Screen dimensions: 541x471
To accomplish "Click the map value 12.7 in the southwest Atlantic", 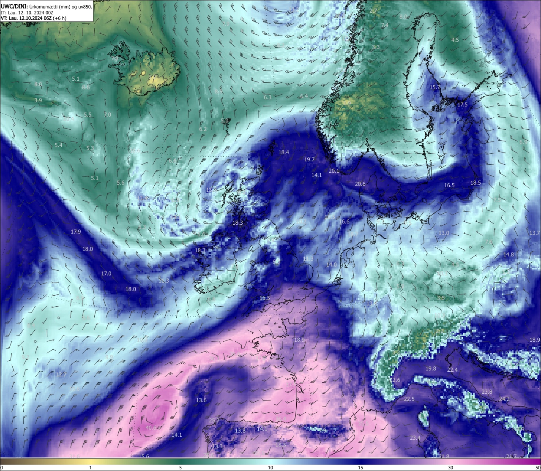I will pos(61,374).
